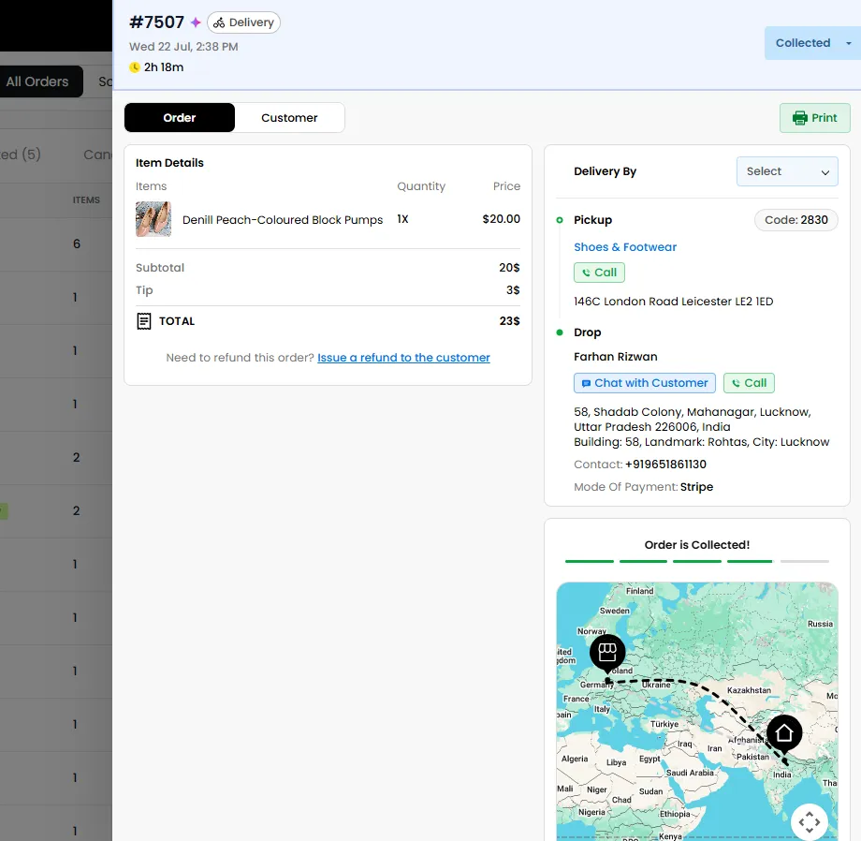This screenshot has height=841, width=861.
Task: Issue a refund to the customer
Action: (403, 358)
